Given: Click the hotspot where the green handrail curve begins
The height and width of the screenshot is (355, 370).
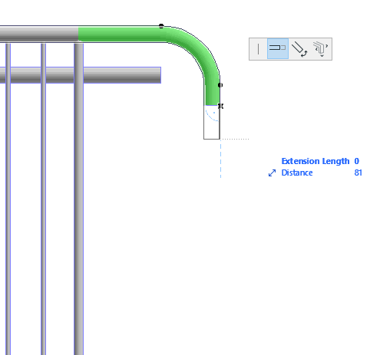Looking at the screenshot, I should 161,26.
